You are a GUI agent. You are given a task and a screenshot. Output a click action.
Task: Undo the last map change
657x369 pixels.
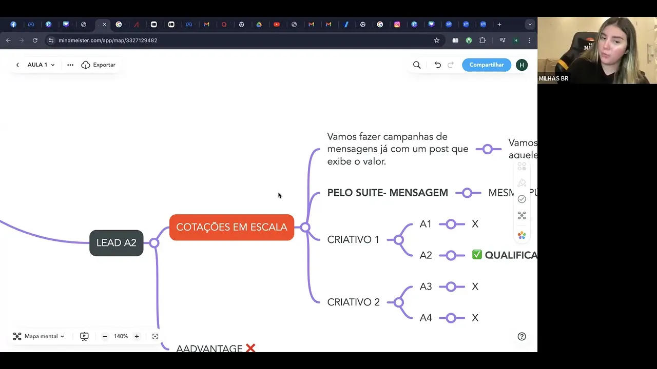tap(437, 65)
